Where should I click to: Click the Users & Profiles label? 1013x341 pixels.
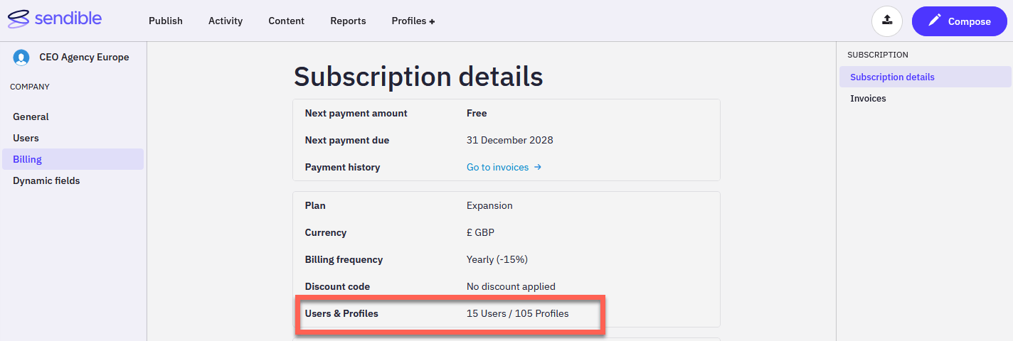click(341, 313)
